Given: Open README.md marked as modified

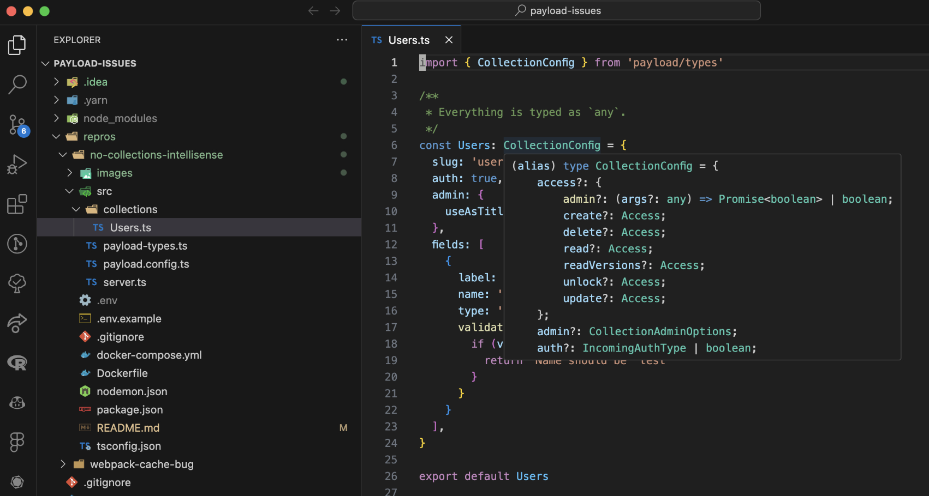Looking at the screenshot, I should (x=128, y=427).
